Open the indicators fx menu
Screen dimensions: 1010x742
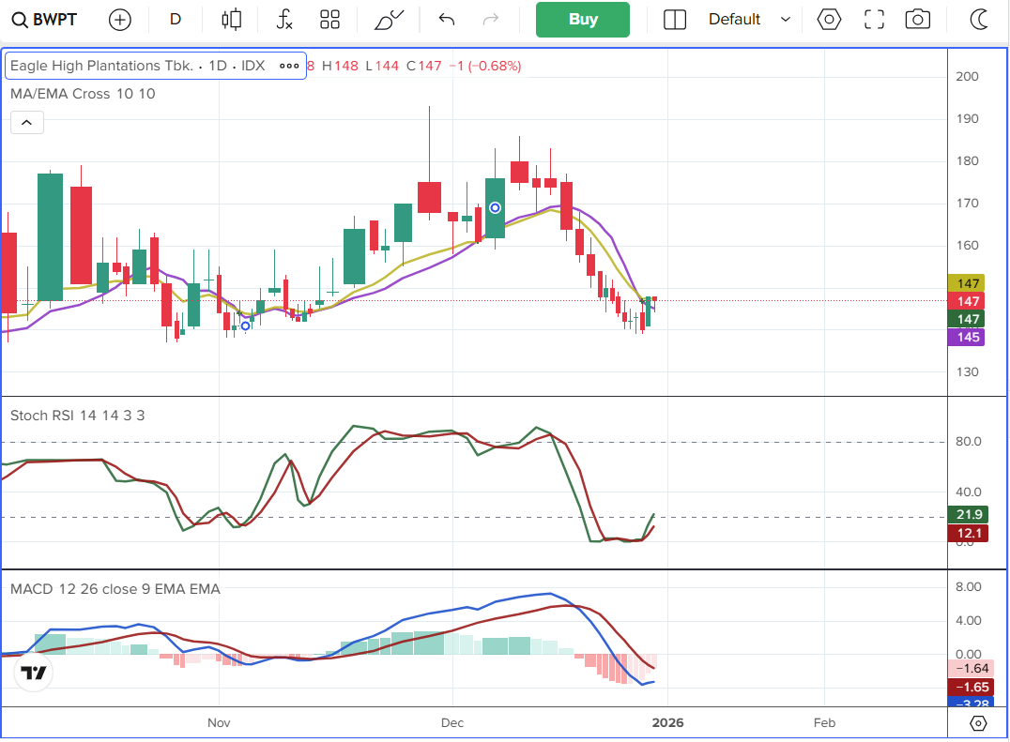click(284, 19)
